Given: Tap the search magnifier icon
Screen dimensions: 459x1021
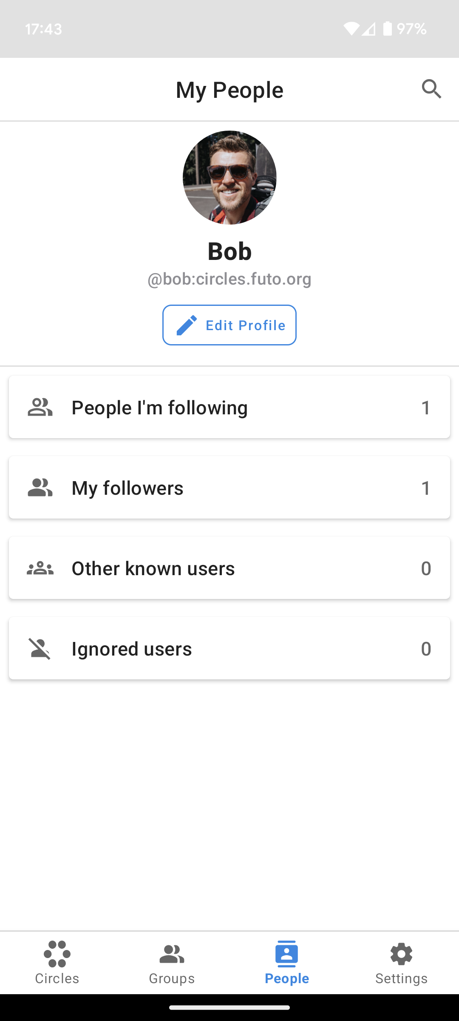Looking at the screenshot, I should coord(431,89).
